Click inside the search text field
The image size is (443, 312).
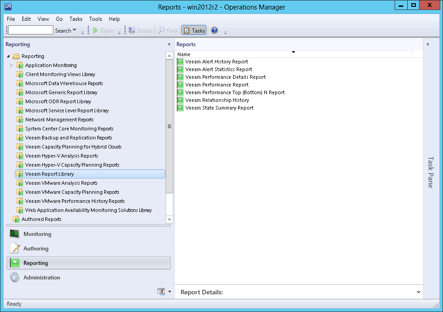click(30, 30)
